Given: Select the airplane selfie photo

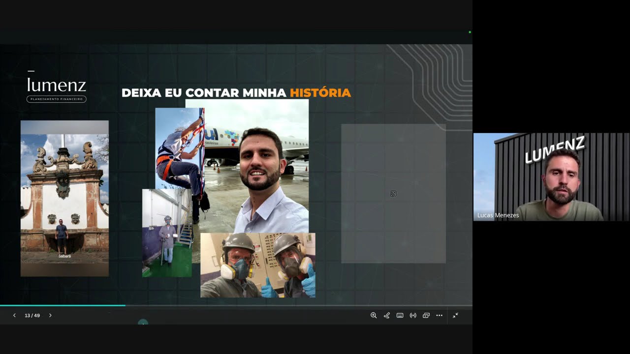Looking at the screenshot, I should pyautogui.click(x=256, y=167).
